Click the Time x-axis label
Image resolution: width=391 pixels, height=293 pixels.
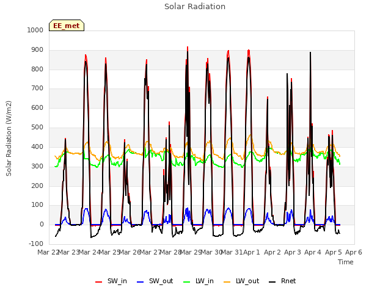coord(346,262)
